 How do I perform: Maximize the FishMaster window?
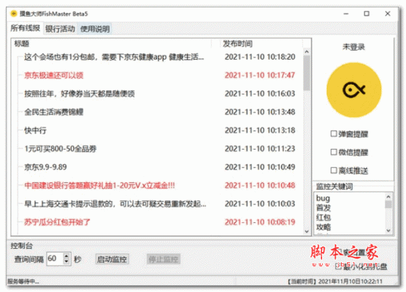tap(367, 14)
